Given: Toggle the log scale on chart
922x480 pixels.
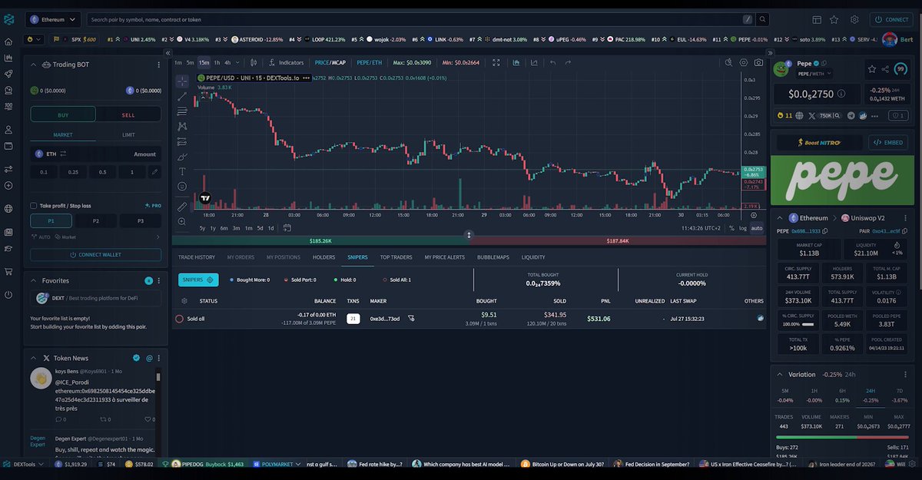Looking at the screenshot, I should pyautogui.click(x=742, y=228).
